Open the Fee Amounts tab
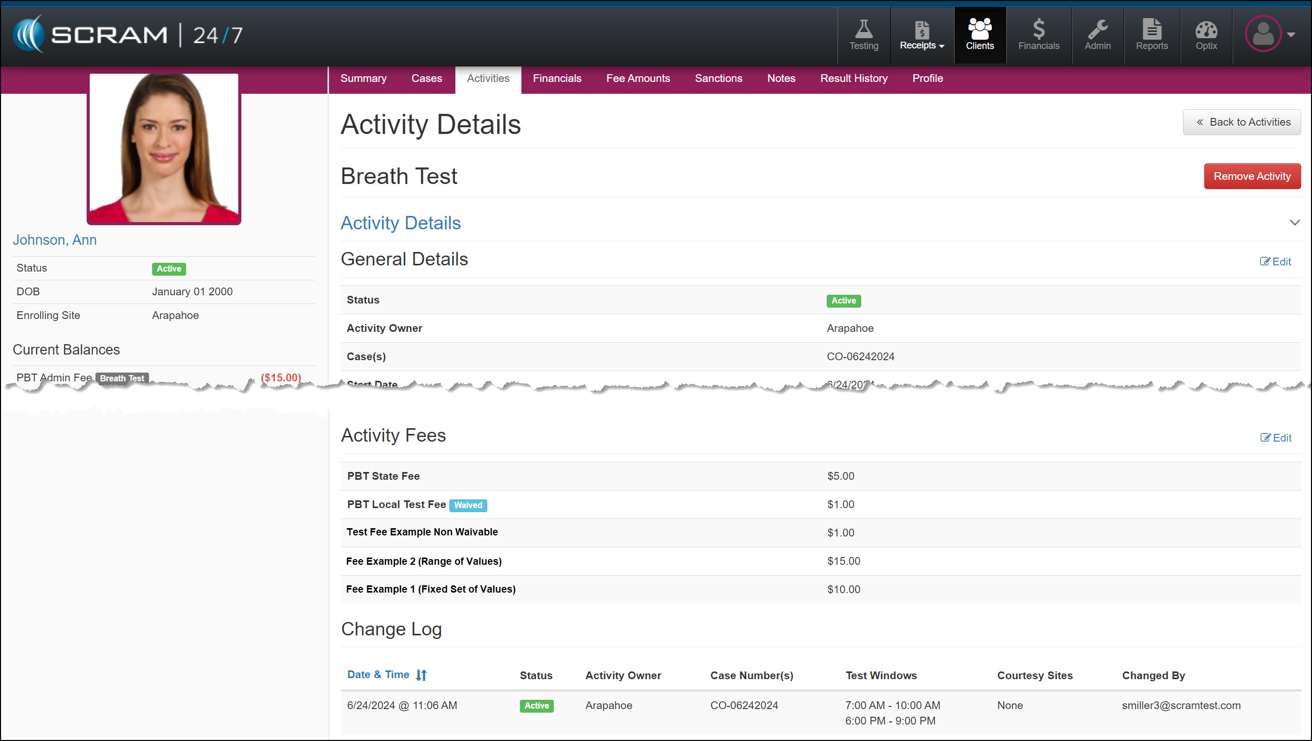This screenshot has width=1312, height=741. [x=638, y=78]
